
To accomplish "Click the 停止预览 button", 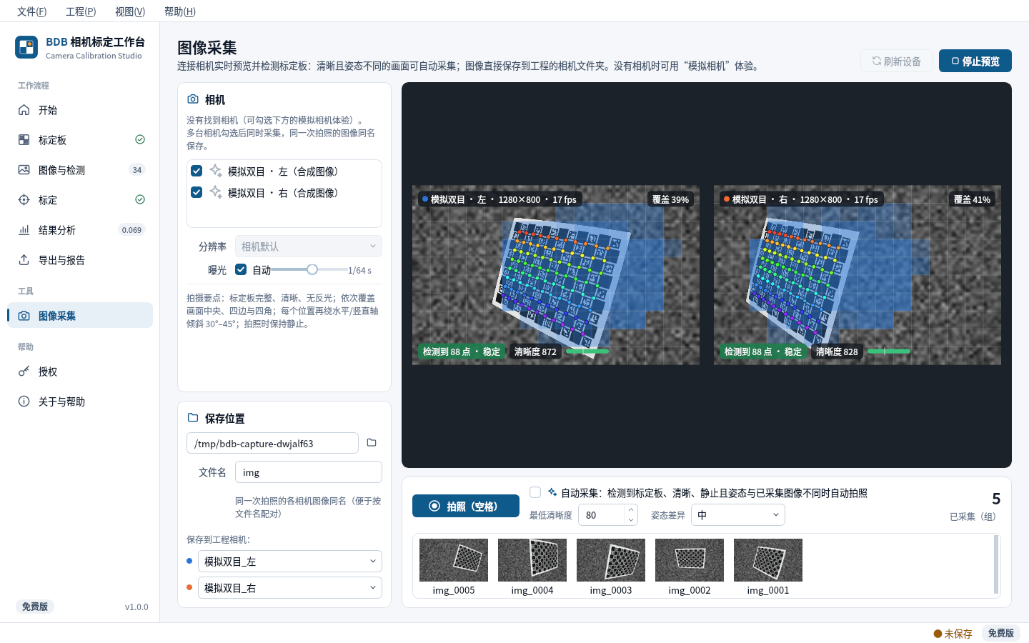I will pyautogui.click(x=975, y=61).
